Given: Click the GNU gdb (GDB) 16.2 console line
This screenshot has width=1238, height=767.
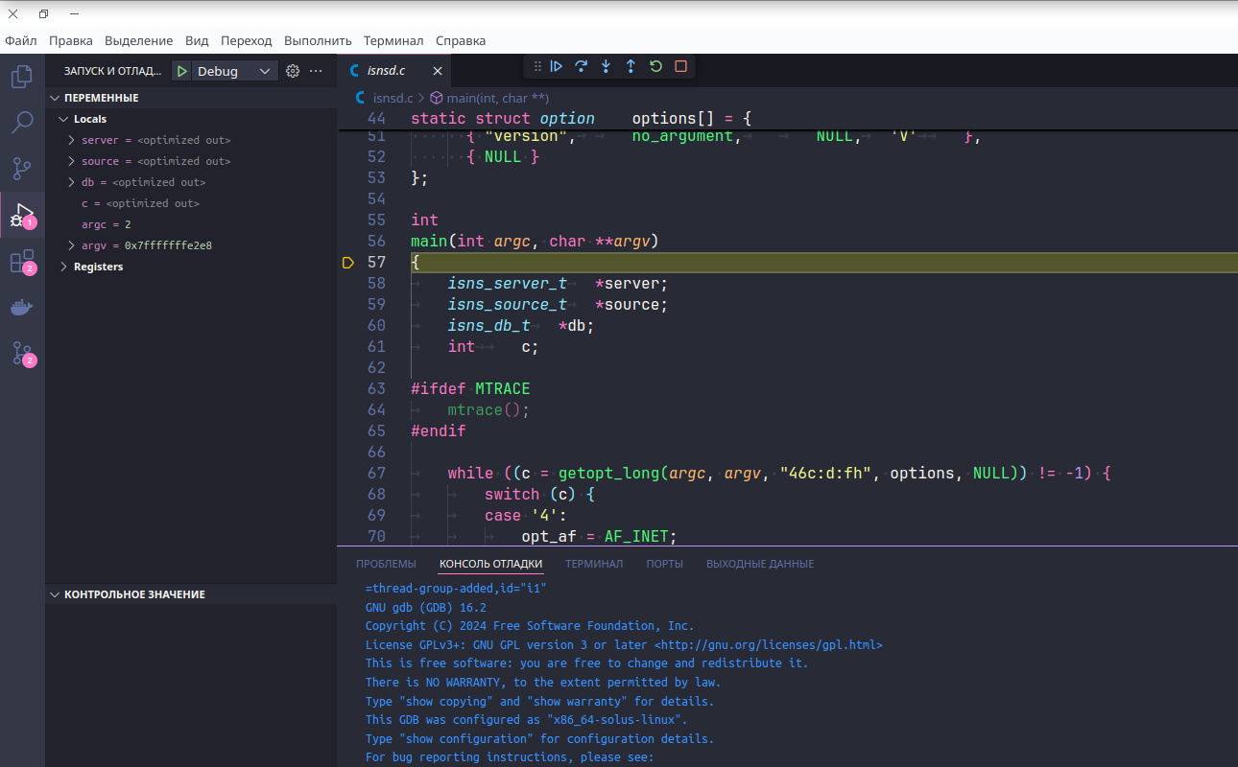Looking at the screenshot, I should click(426, 607).
